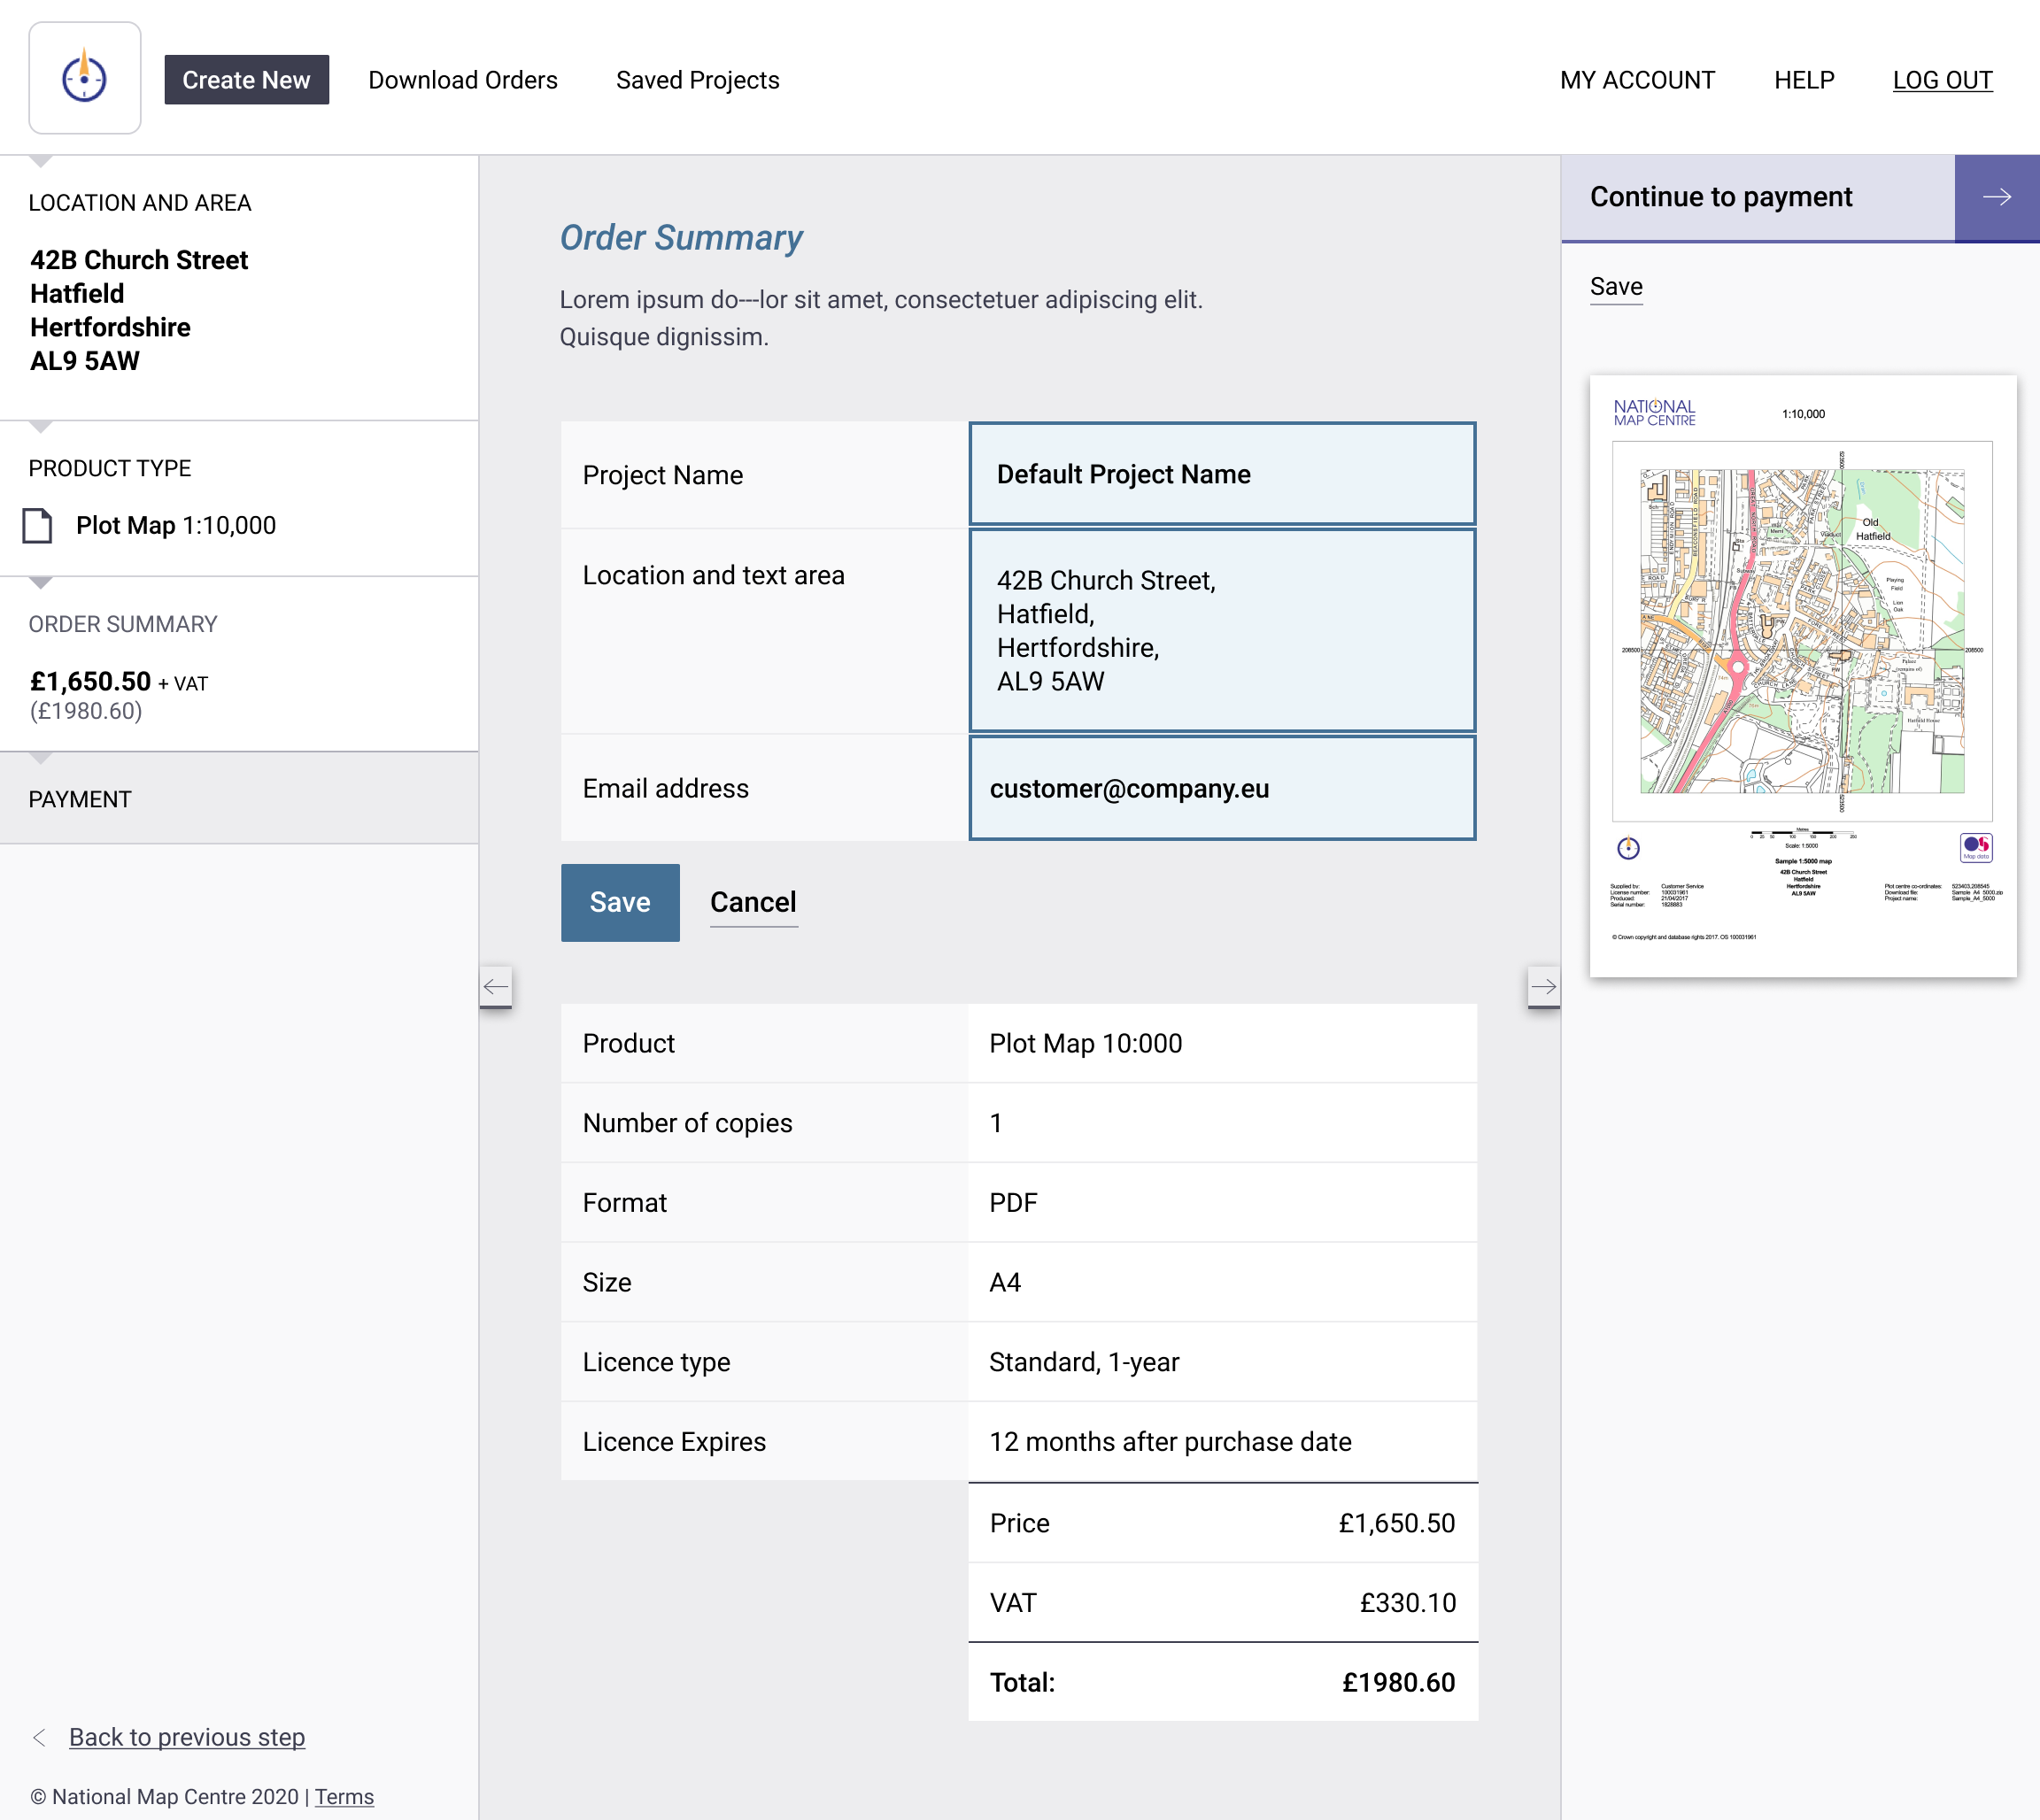Click the Email address input field
The width and height of the screenshot is (2040, 1820).
point(1221,788)
